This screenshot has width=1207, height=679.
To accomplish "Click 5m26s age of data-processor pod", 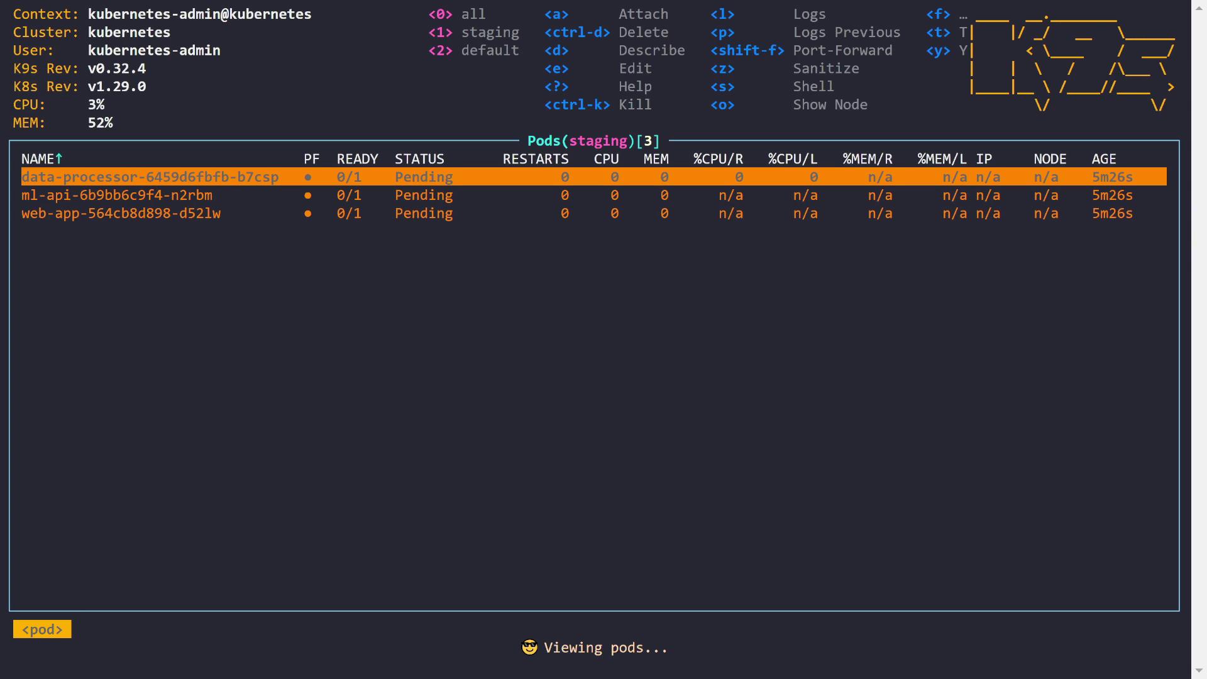I will point(1112,177).
